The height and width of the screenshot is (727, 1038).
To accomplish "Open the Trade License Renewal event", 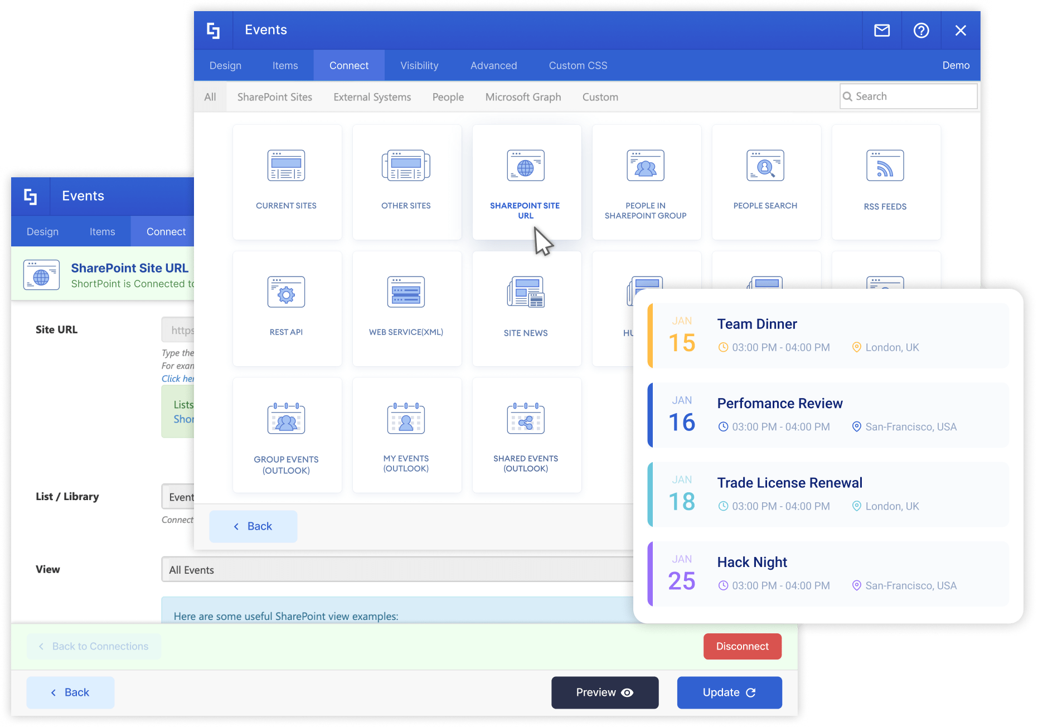I will point(828,495).
